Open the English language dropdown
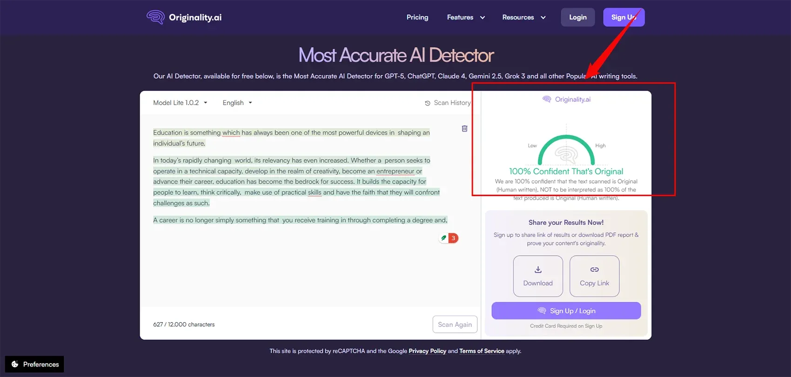 tap(237, 103)
